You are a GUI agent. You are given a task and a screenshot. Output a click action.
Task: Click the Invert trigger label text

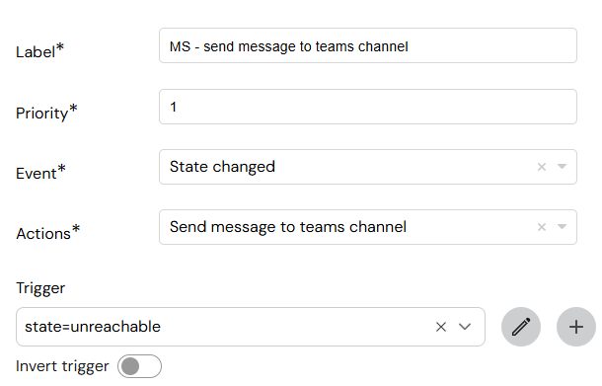pos(62,366)
